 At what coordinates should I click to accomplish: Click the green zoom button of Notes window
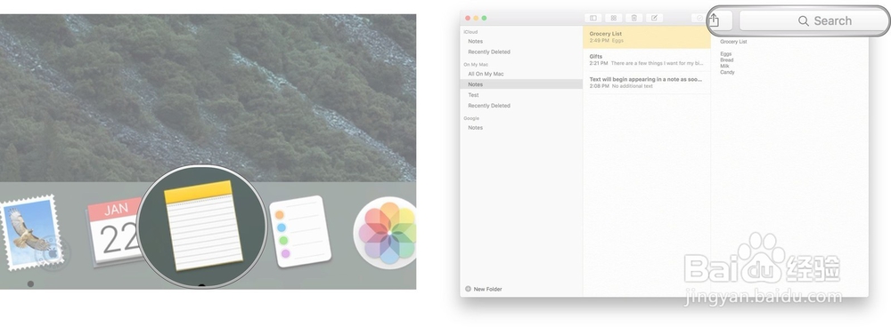(484, 18)
